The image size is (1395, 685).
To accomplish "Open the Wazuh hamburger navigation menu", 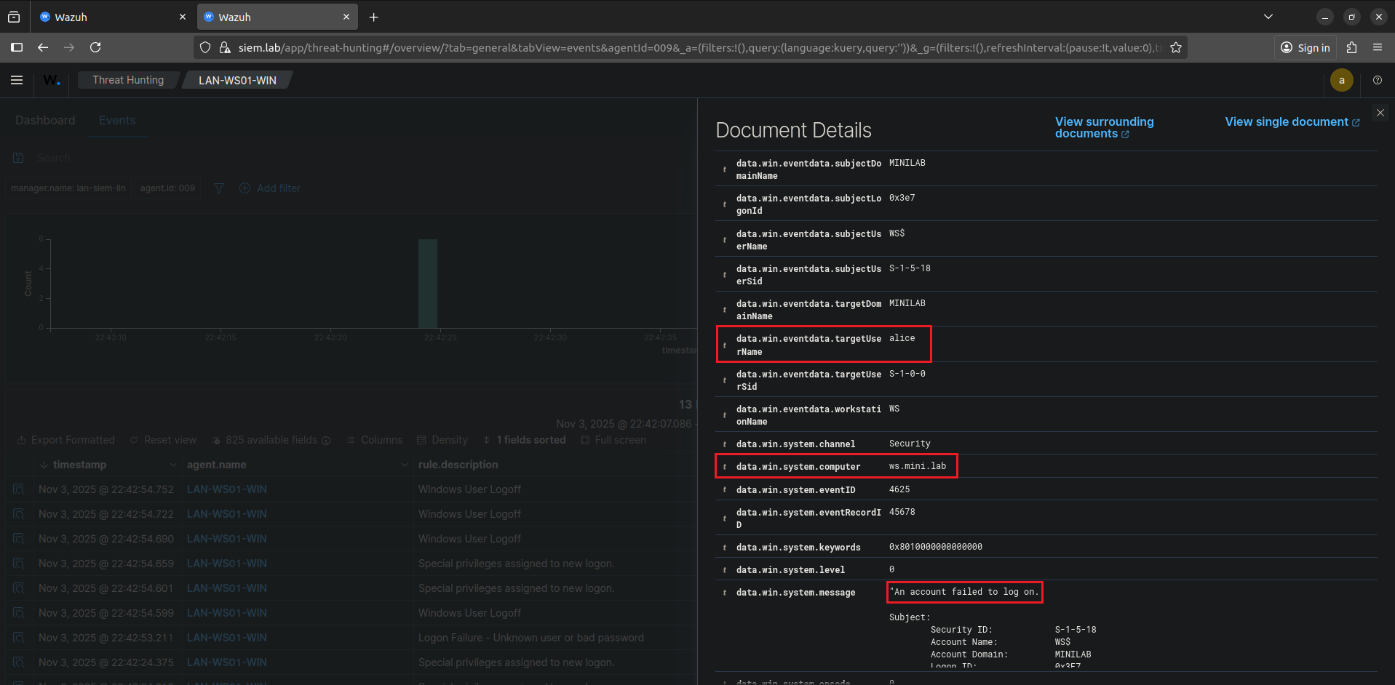I will tap(17, 80).
